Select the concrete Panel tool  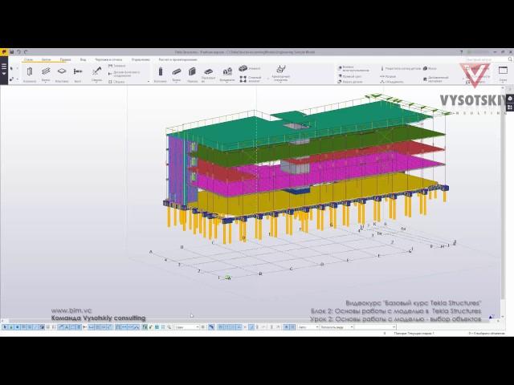pos(193,74)
